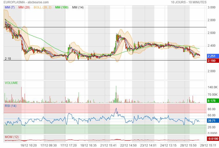
Task: Click the 140.0K volume axis value
Action: click(x=213, y=87)
